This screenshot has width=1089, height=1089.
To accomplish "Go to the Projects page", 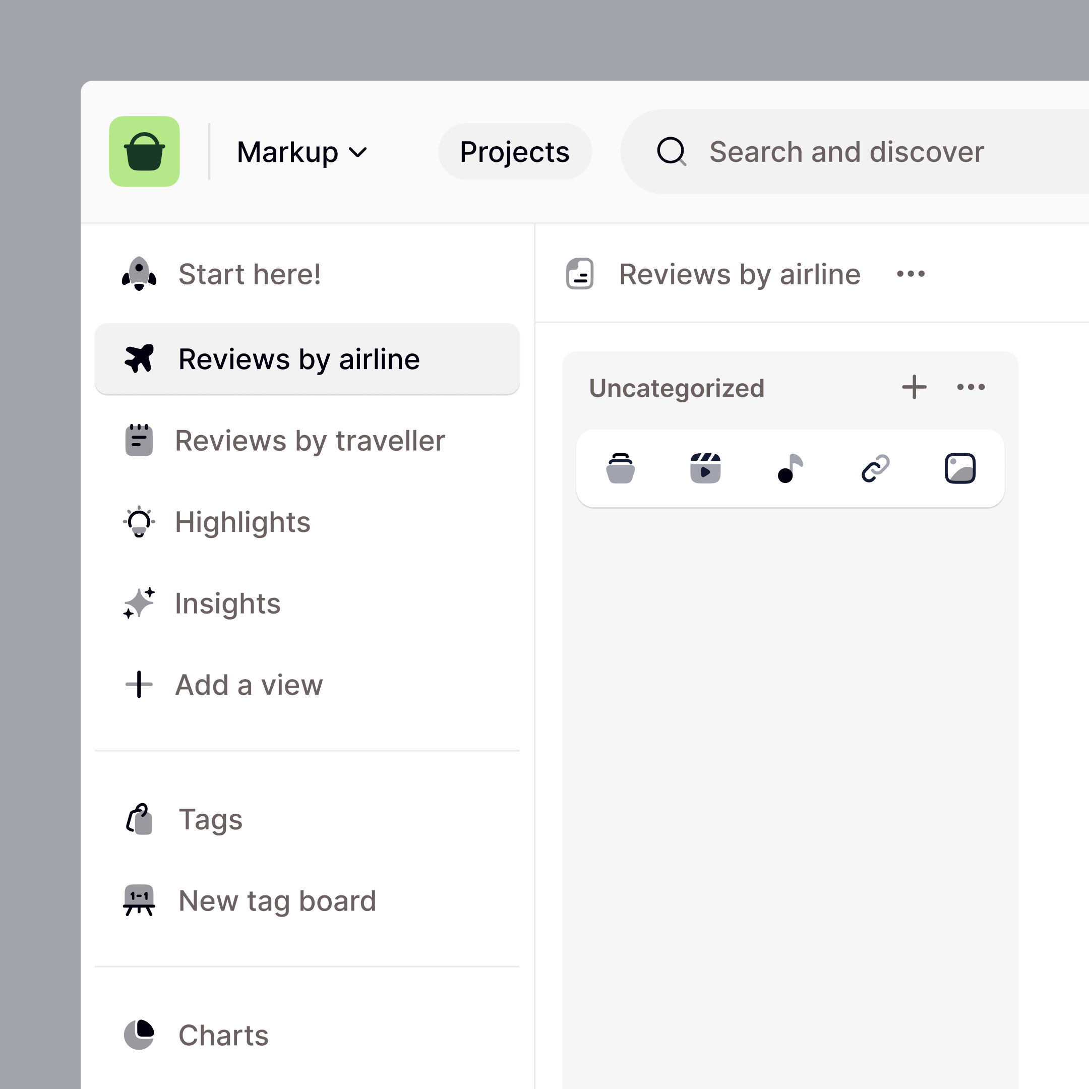I will pyautogui.click(x=515, y=152).
